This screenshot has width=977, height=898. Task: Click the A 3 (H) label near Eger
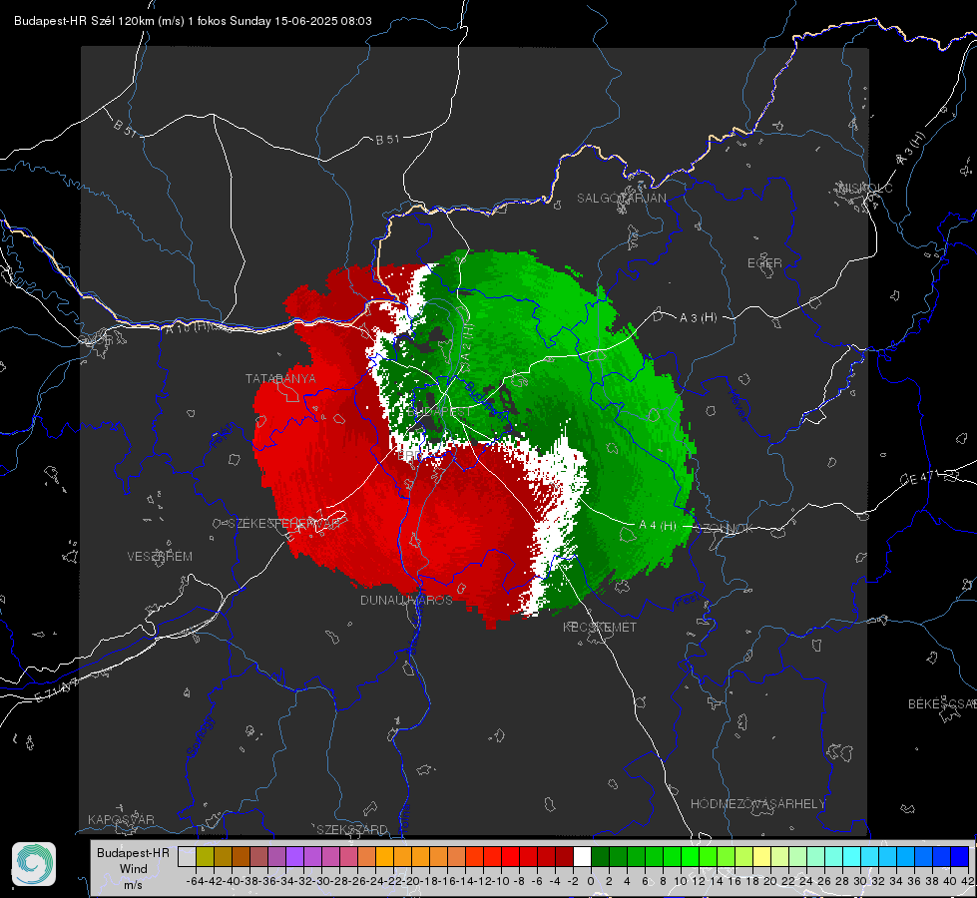698,318
